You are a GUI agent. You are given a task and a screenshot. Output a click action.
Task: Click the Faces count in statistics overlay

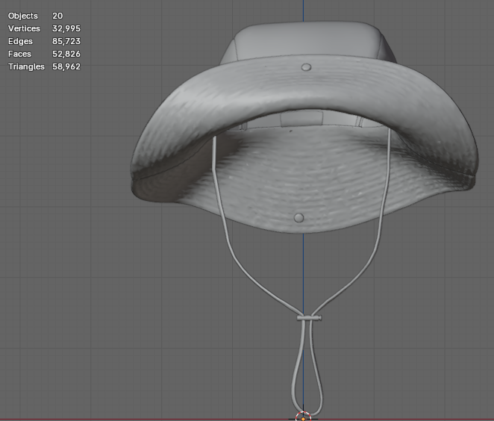click(x=66, y=54)
